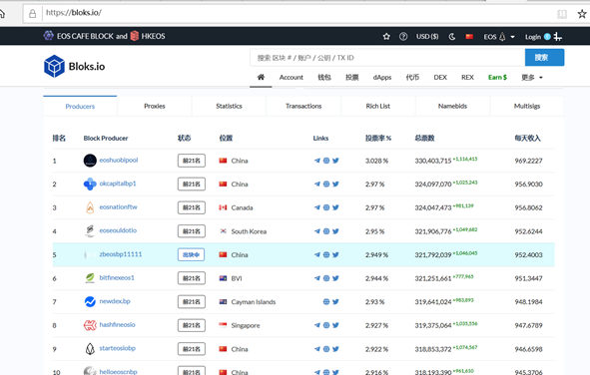Viewport: 590px width, 375px height.
Task: Click the 总票数 column header
Action: (424, 138)
